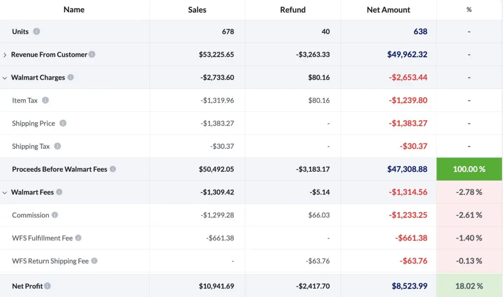Click the Refund column header
503x297 pixels.
[293, 10]
